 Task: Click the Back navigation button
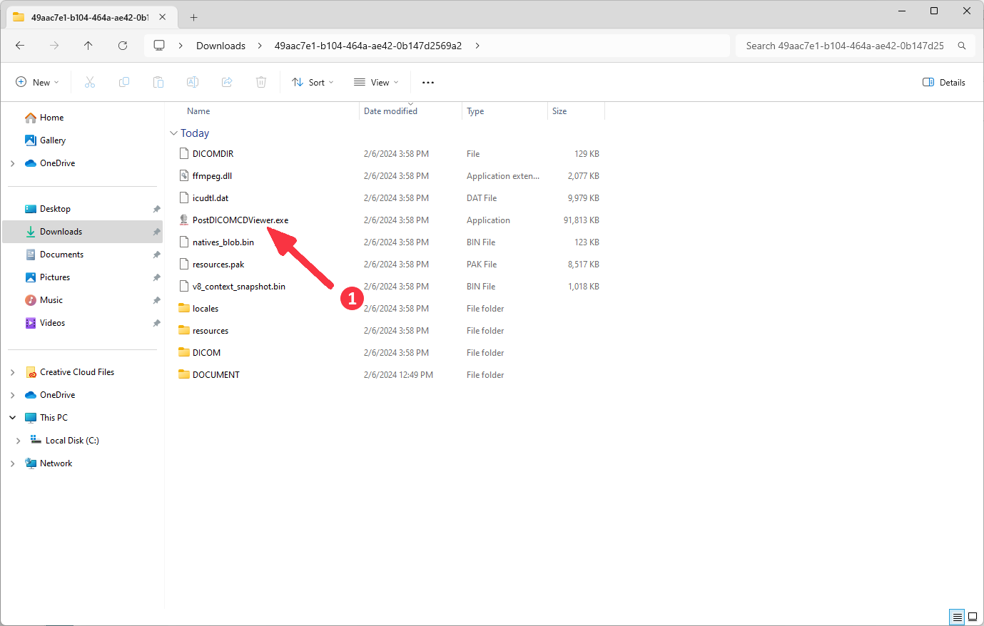[x=19, y=45]
